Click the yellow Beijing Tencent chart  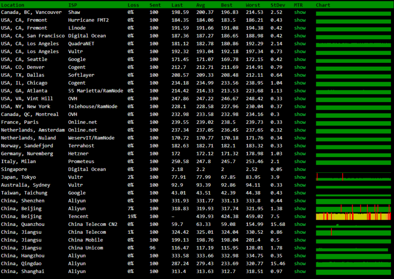353,216
